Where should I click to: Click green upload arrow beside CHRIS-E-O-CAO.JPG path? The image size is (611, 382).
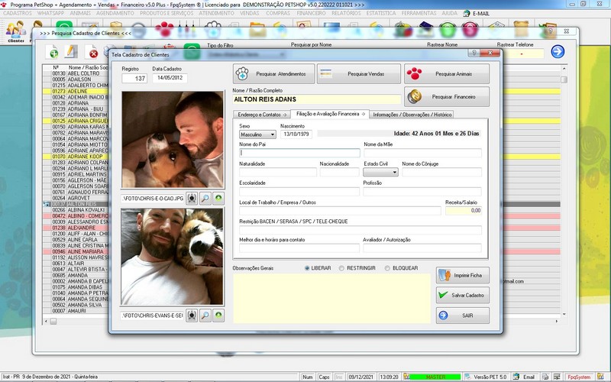coord(218,198)
